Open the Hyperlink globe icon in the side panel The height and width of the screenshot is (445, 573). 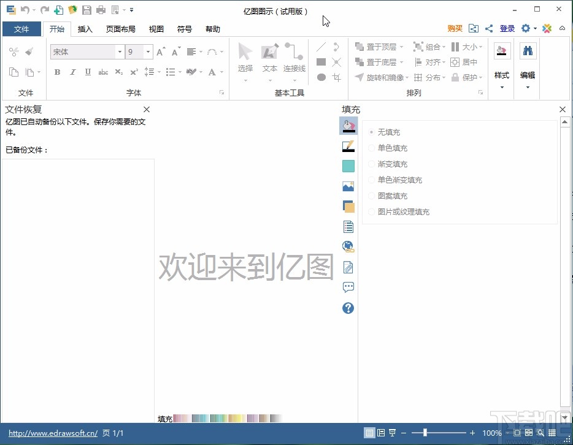pos(348,247)
